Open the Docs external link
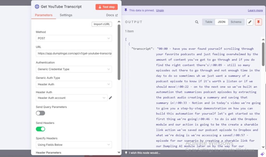The height and width of the screenshot is (157, 266). (112, 15)
